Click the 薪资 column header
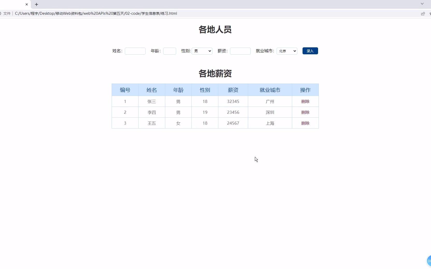 tap(233, 90)
